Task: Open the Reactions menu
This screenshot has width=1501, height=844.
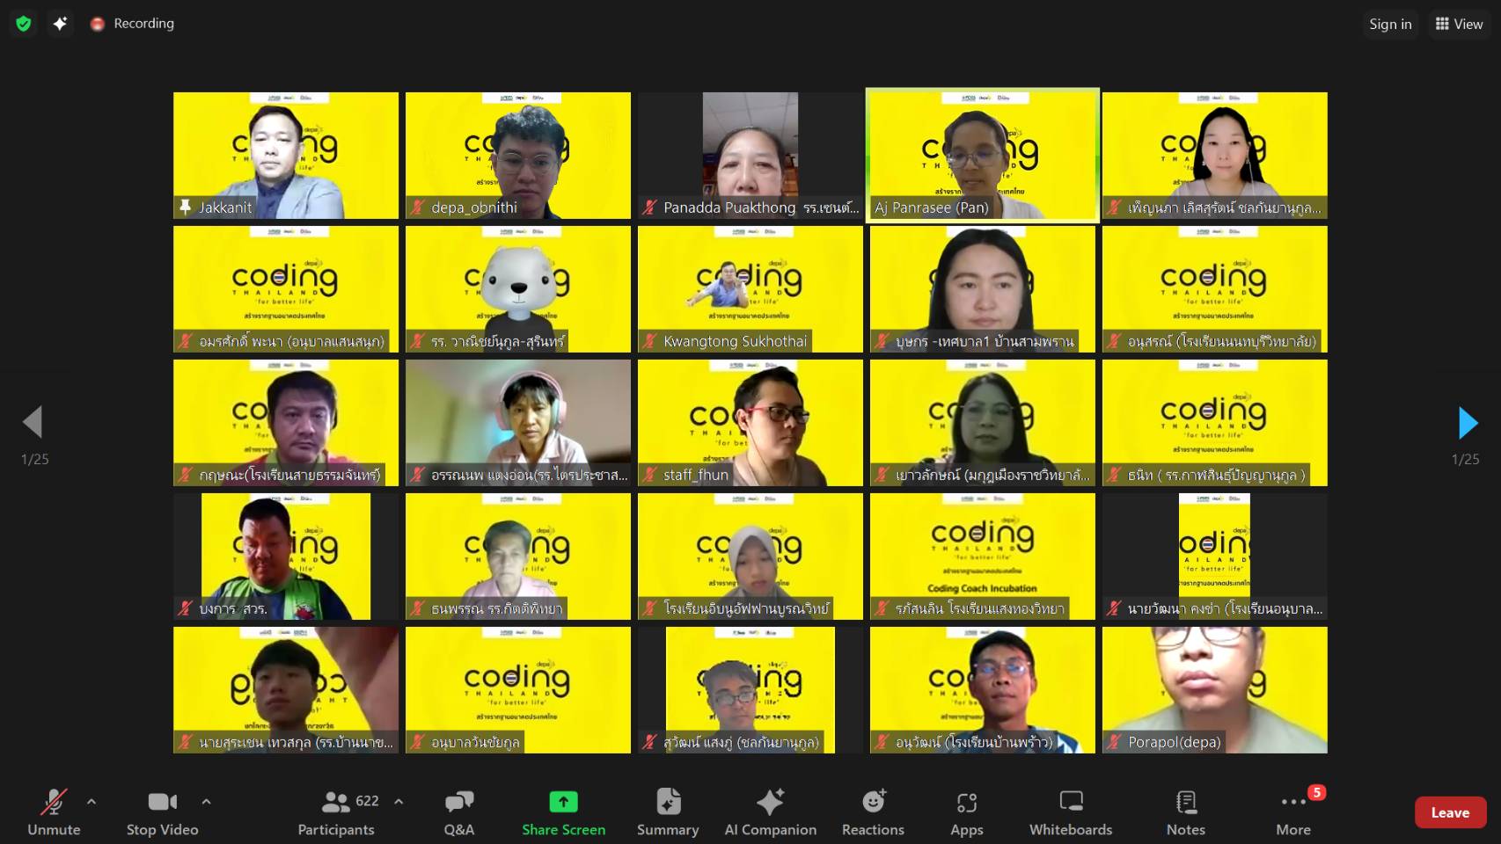Action: click(873, 811)
